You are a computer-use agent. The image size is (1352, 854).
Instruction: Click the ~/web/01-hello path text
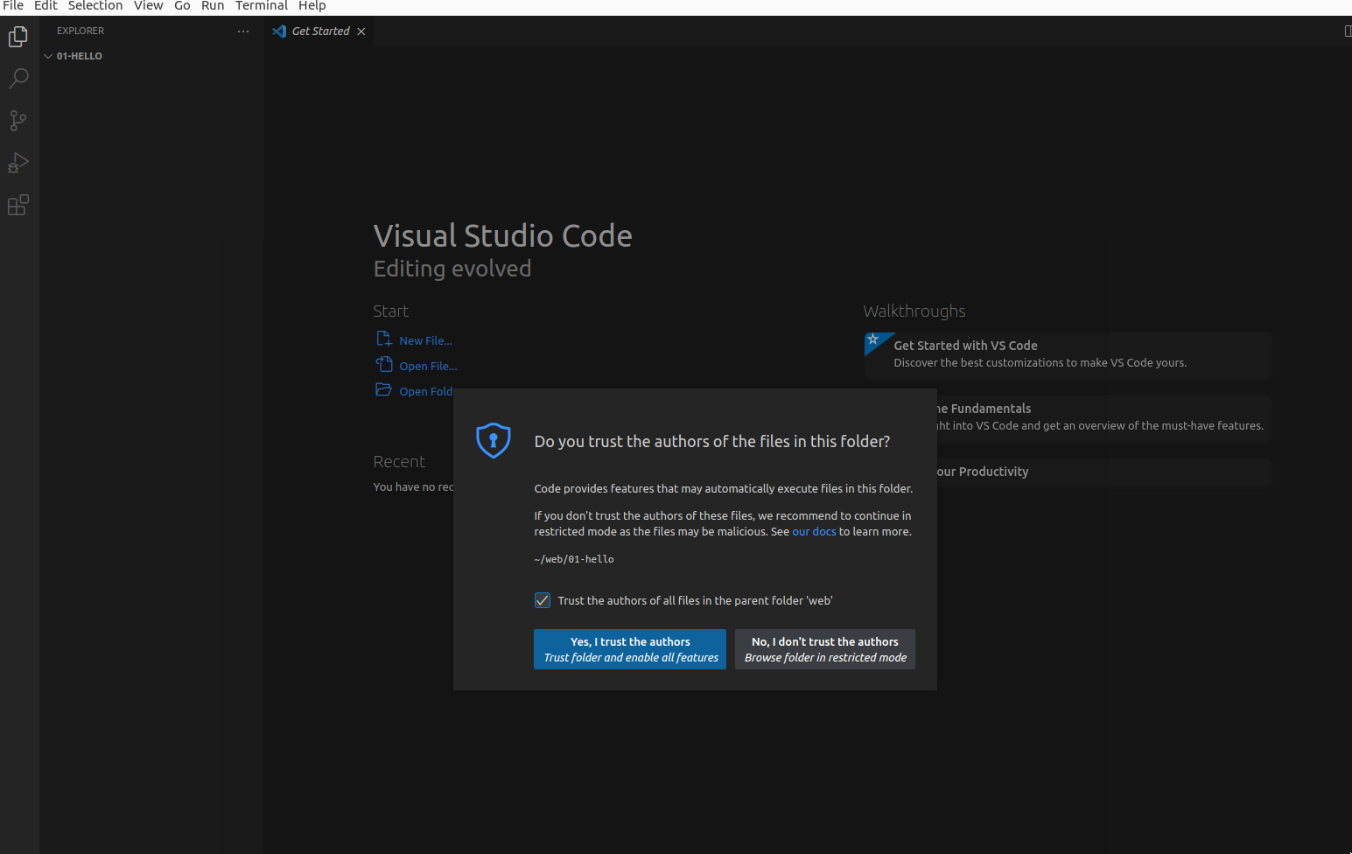click(574, 559)
